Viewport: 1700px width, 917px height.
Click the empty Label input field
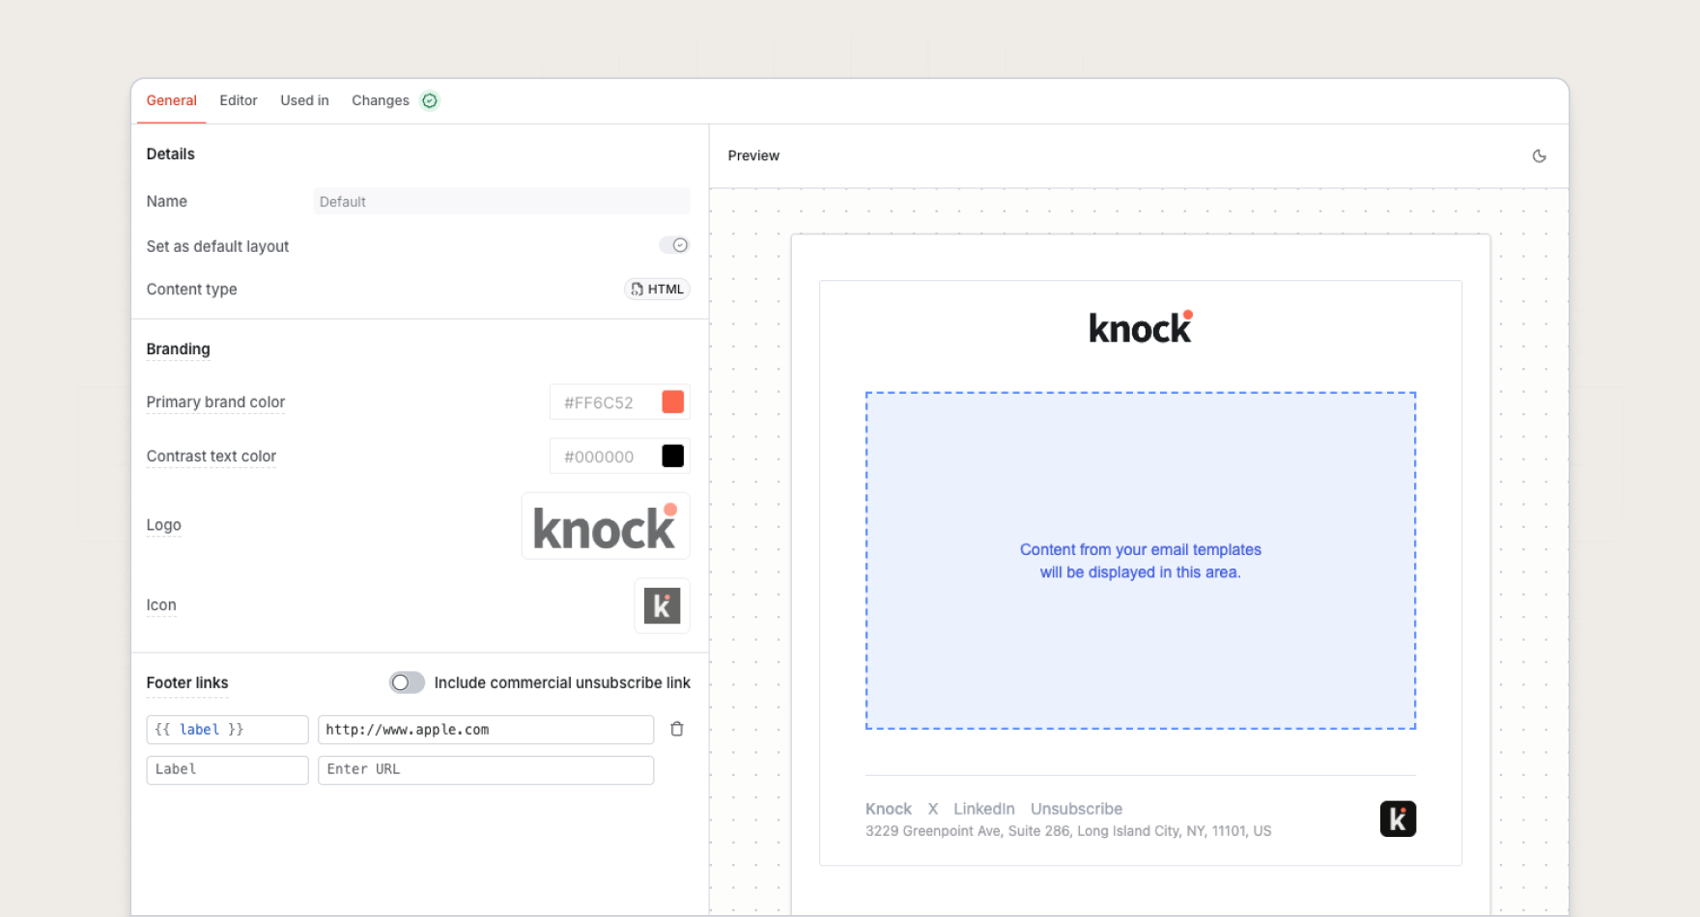click(x=227, y=769)
